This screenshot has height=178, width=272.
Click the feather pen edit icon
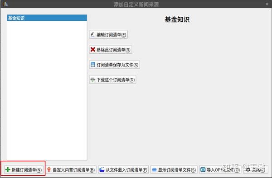(x=93, y=35)
